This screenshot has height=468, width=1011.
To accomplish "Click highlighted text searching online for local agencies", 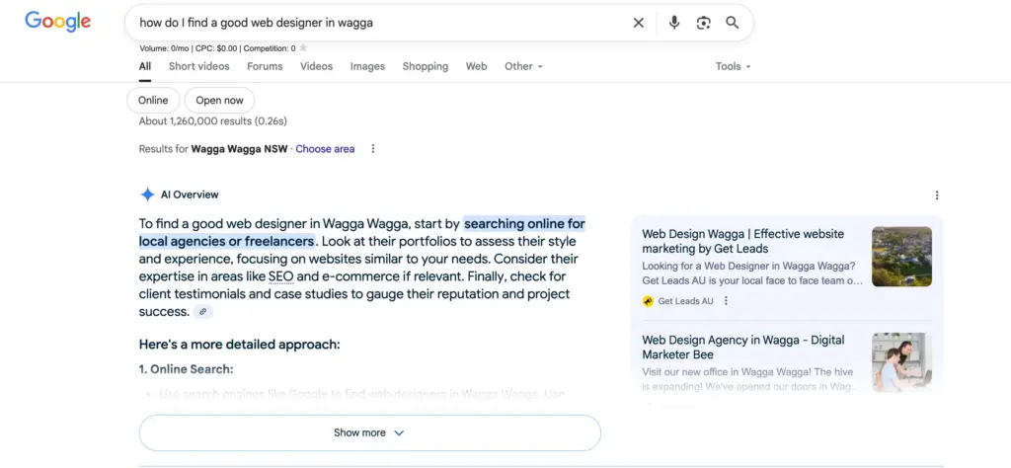I will (x=361, y=233).
